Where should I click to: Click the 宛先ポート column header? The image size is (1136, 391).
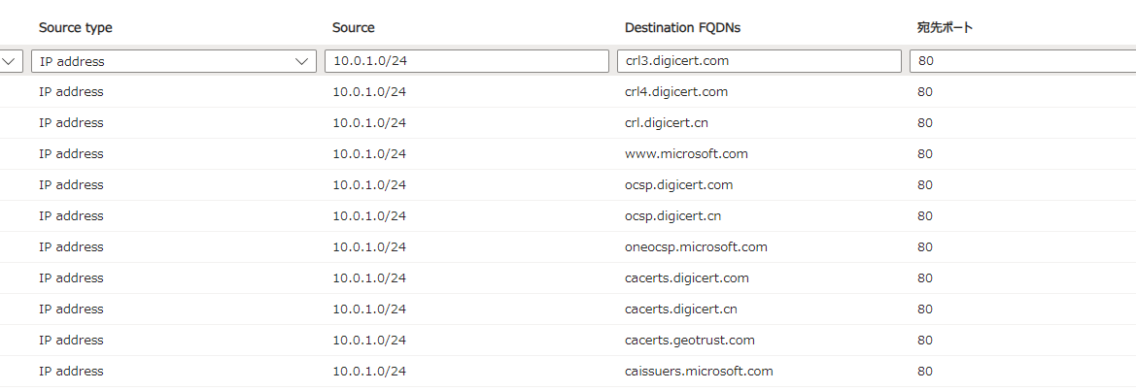tap(946, 28)
